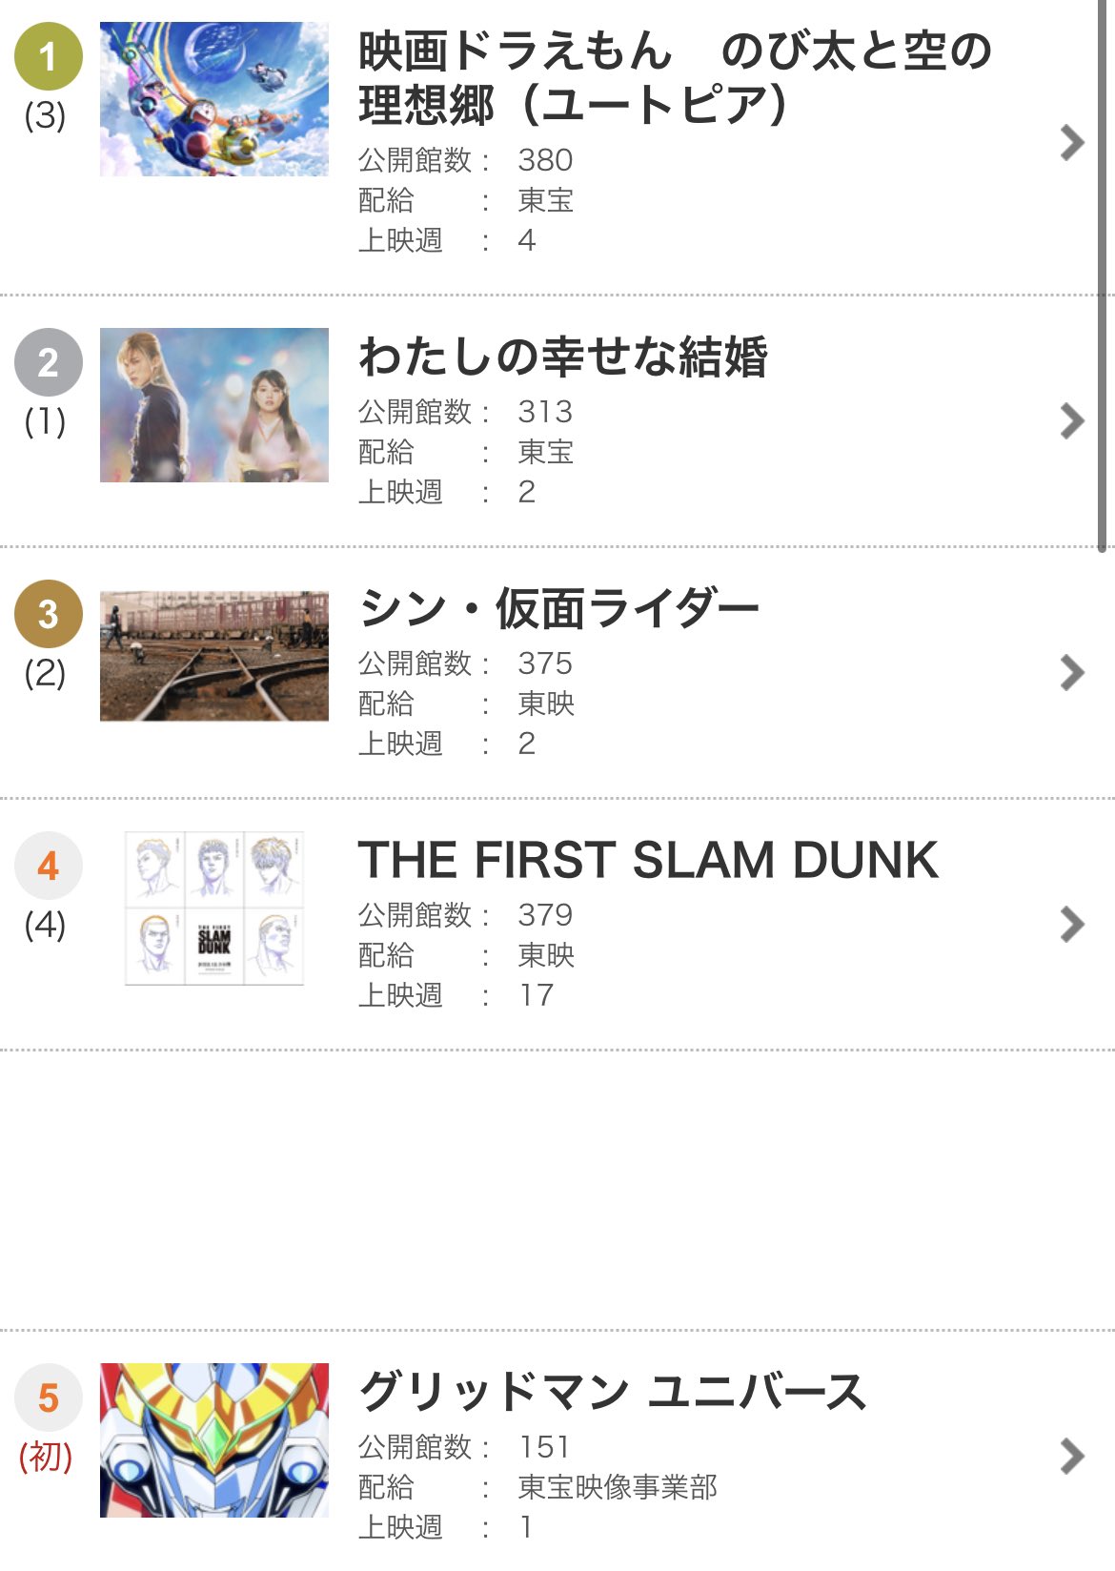Screen dimensions: 1115x1571
Task: Click the わたしの幸せな結婚 title link
Action: (x=562, y=357)
